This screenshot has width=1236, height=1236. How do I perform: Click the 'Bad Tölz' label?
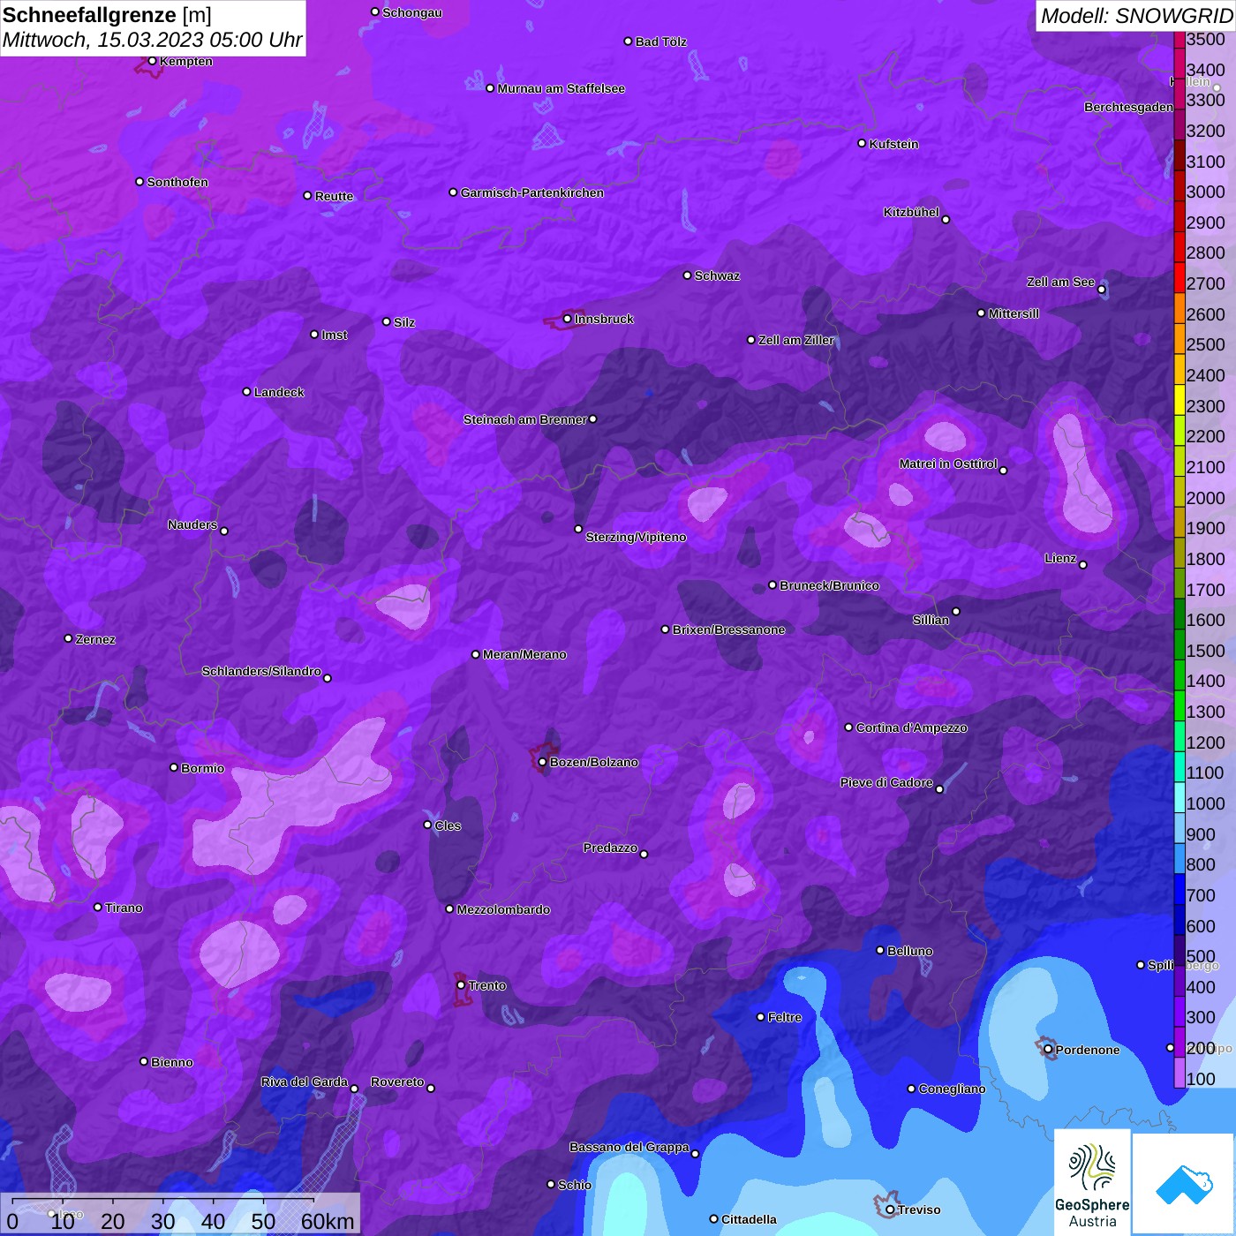tap(661, 41)
